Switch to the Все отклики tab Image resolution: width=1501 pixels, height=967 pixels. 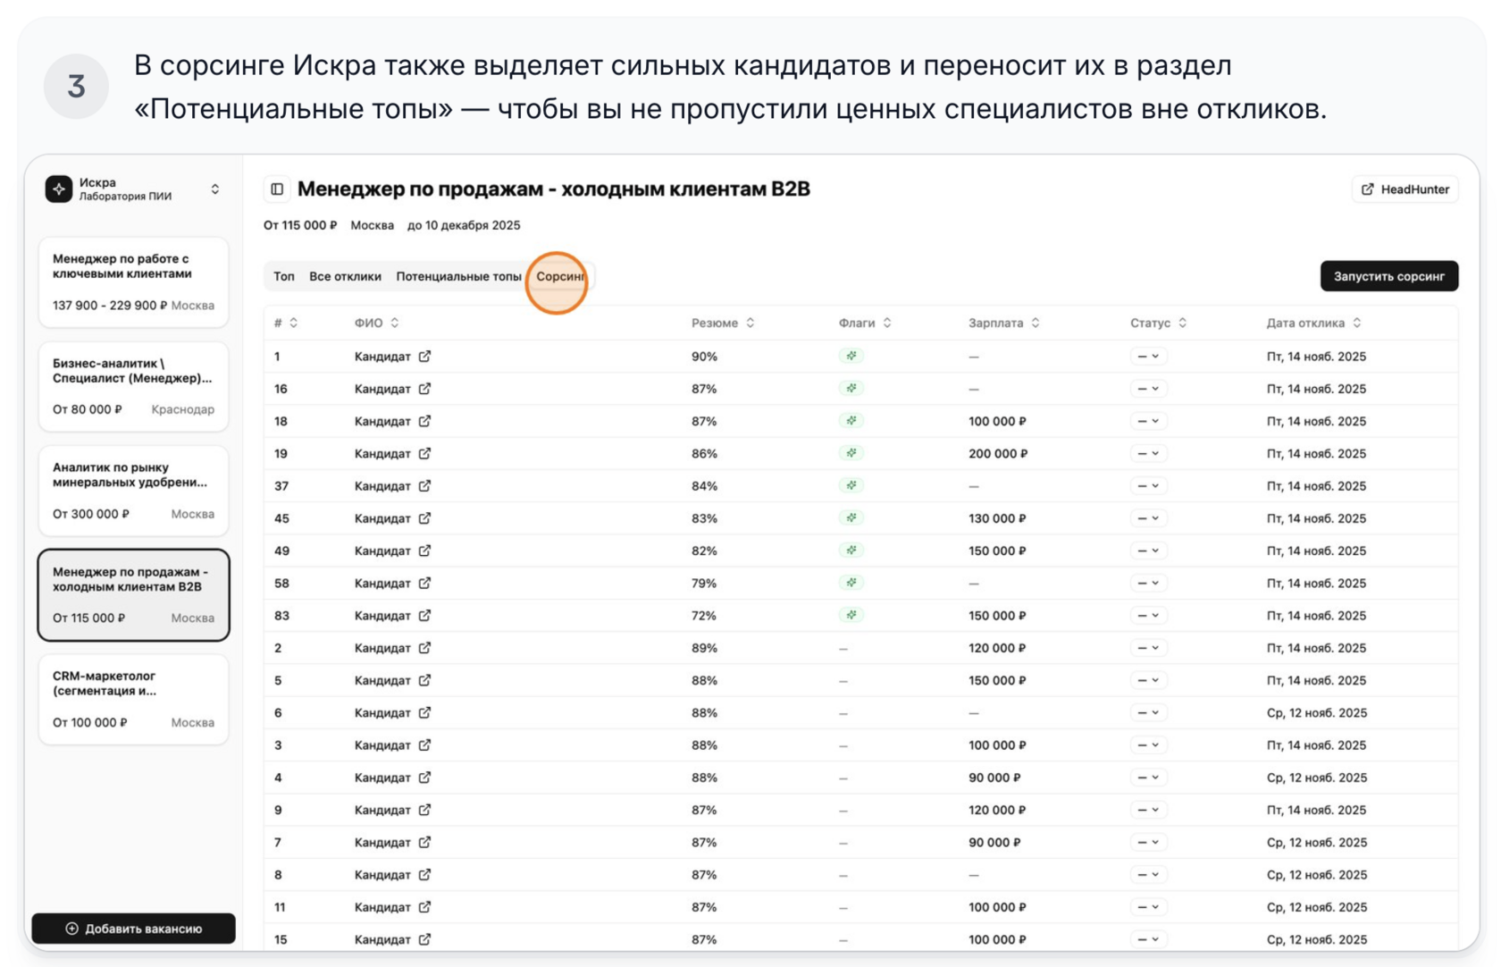tap(345, 277)
